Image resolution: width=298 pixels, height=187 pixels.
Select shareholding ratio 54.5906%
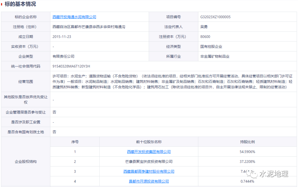click(248, 152)
